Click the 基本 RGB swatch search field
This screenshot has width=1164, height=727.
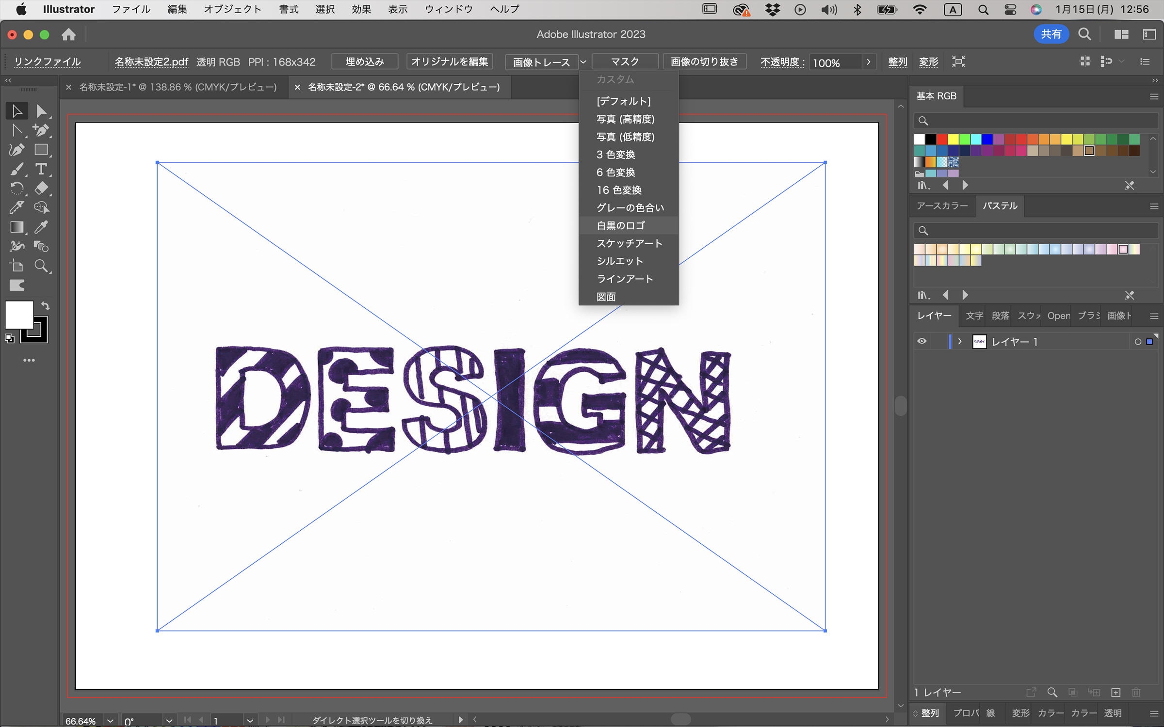[x=1036, y=121]
